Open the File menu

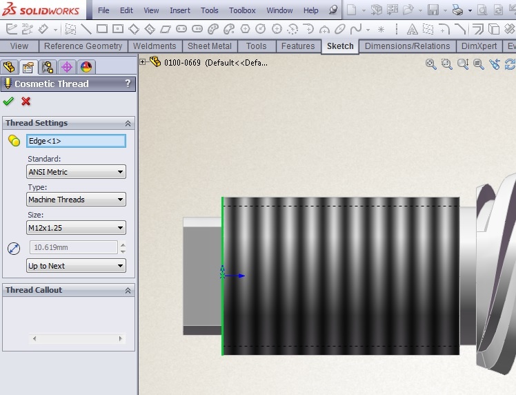[x=103, y=10]
